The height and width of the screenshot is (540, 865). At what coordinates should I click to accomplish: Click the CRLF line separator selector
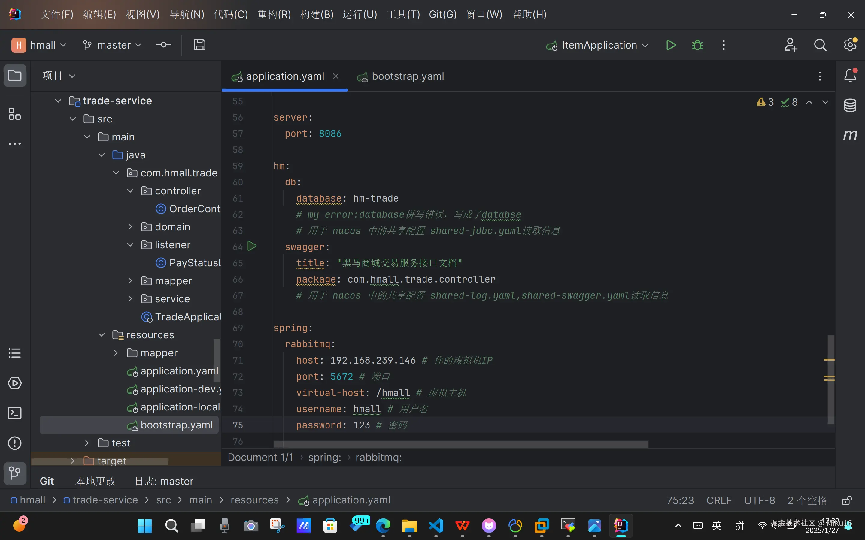click(719, 500)
